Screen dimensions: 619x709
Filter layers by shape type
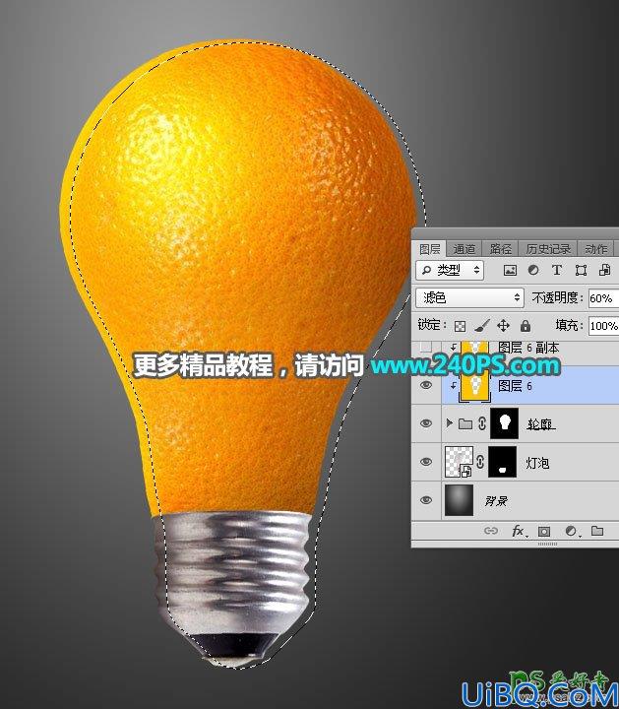pos(581,270)
